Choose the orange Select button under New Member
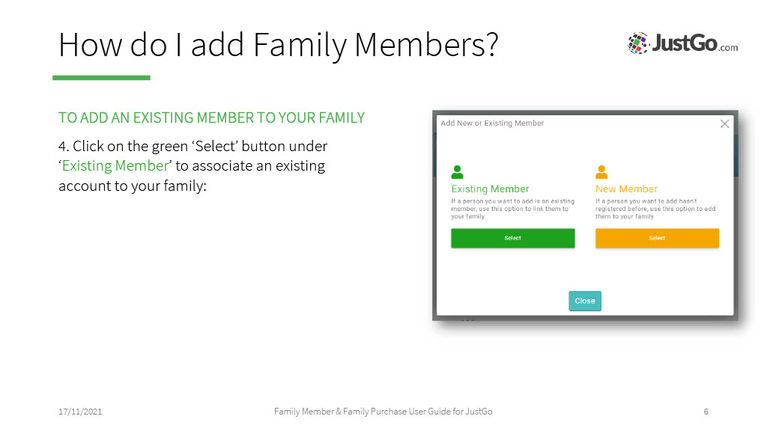 (x=657, y=238)
